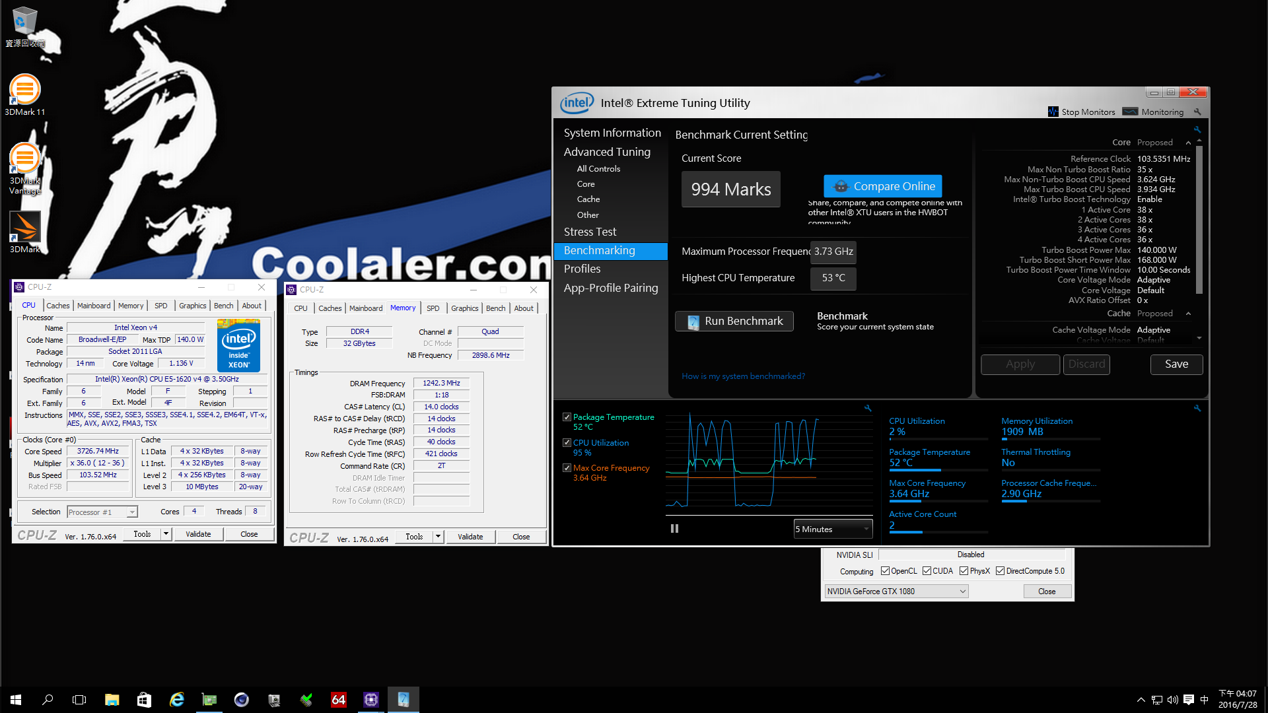Open 3DMark 11 desktop shortcut
Screen dimensions: 1268x713
24,90
